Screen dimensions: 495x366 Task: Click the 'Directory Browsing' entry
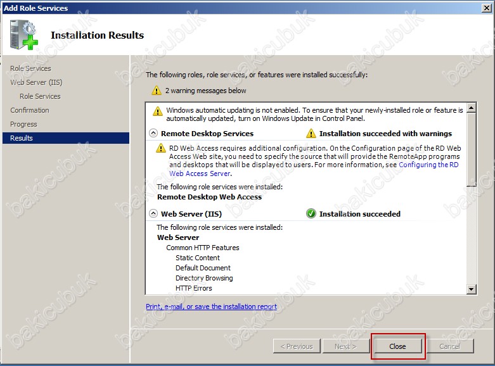click(x=204, y=278)
